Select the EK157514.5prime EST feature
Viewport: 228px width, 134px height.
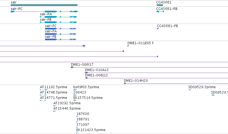(x=75, y=100)
